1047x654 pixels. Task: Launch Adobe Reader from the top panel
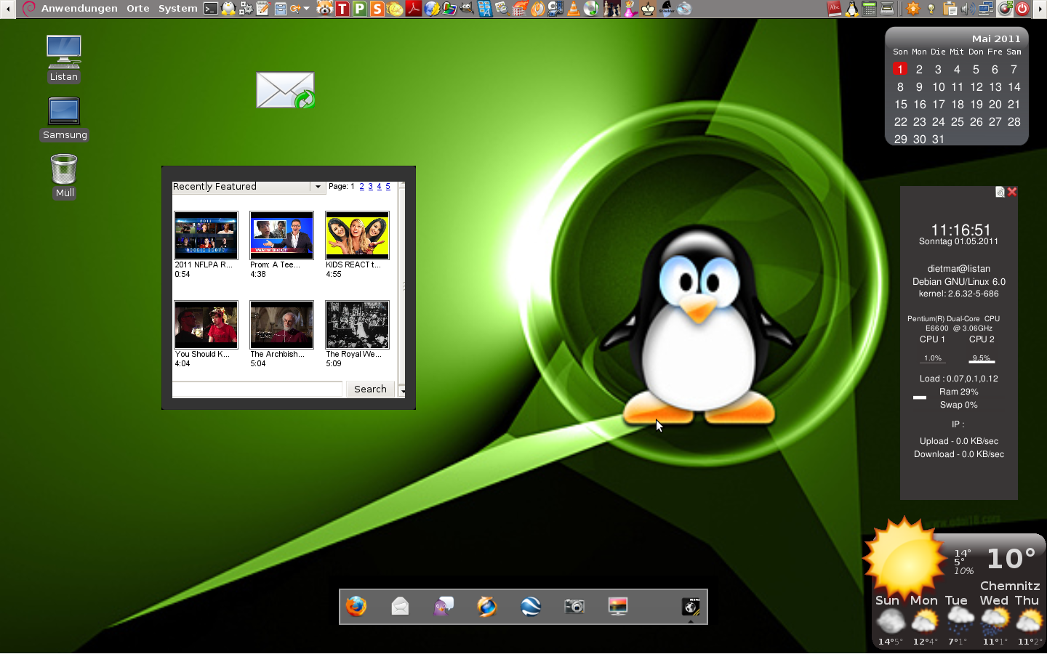coord(414,9)
